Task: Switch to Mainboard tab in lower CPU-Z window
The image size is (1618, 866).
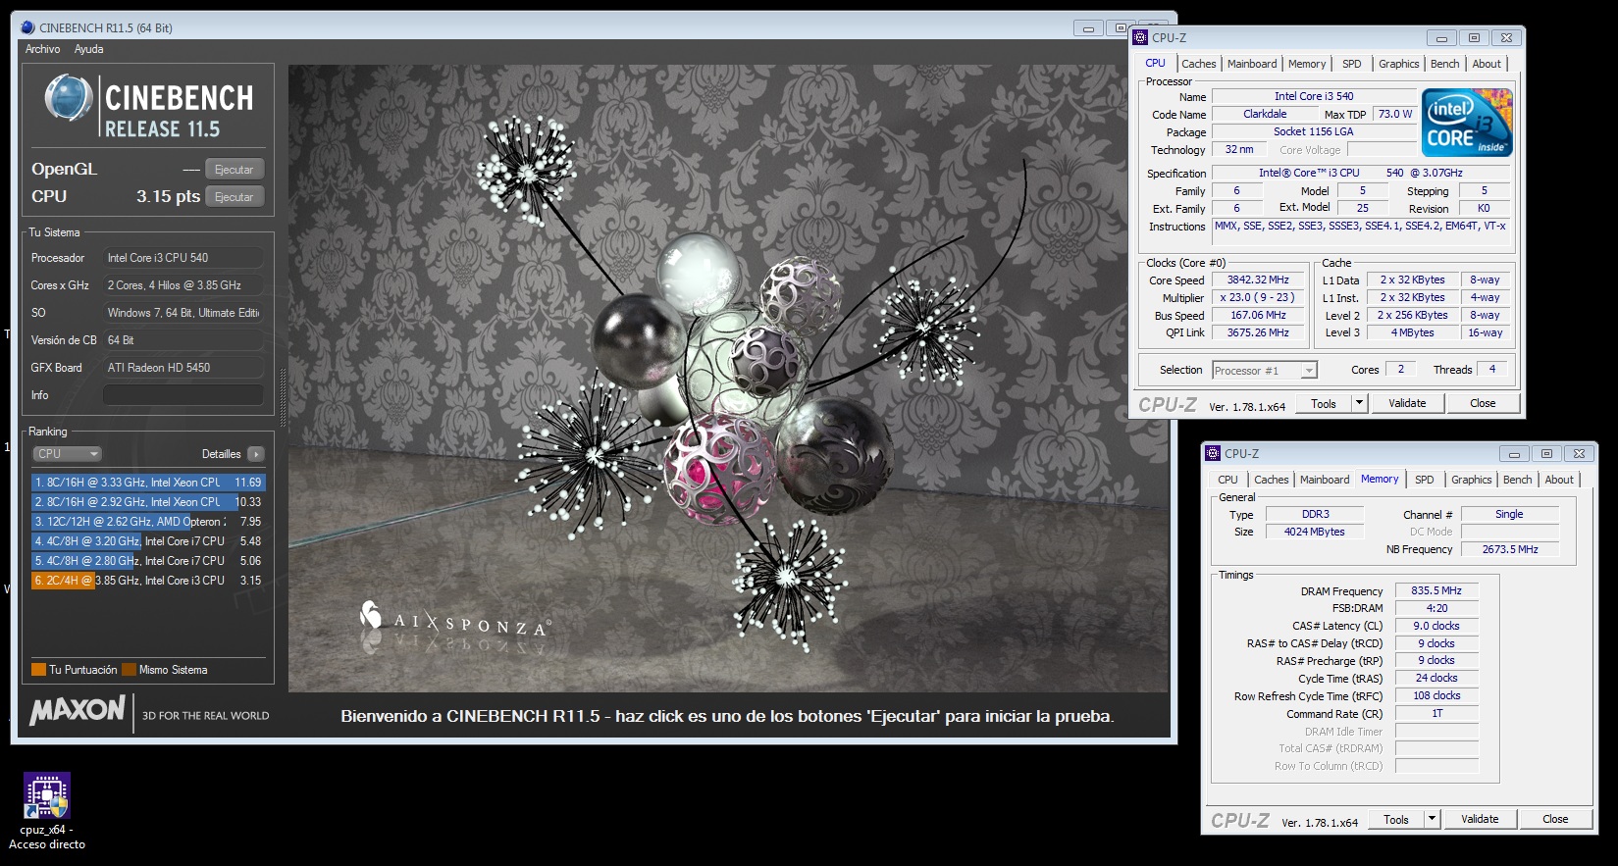Action: pos(1325,480)
